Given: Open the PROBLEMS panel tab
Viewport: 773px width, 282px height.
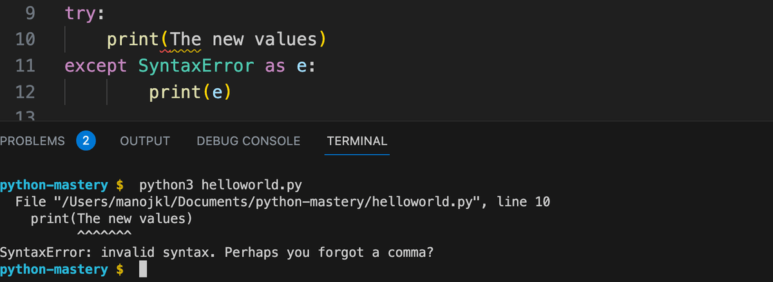Looking at the screenshot, I should [x=32, y=140].
